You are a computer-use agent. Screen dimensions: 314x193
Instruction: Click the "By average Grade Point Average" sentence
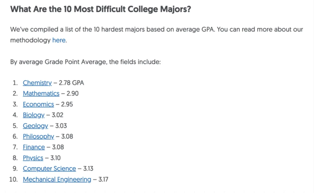(85, 62)
